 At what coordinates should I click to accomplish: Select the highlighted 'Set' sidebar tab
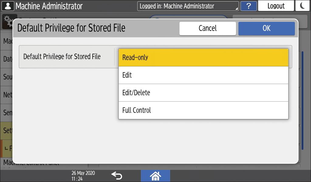click(7, 130)
